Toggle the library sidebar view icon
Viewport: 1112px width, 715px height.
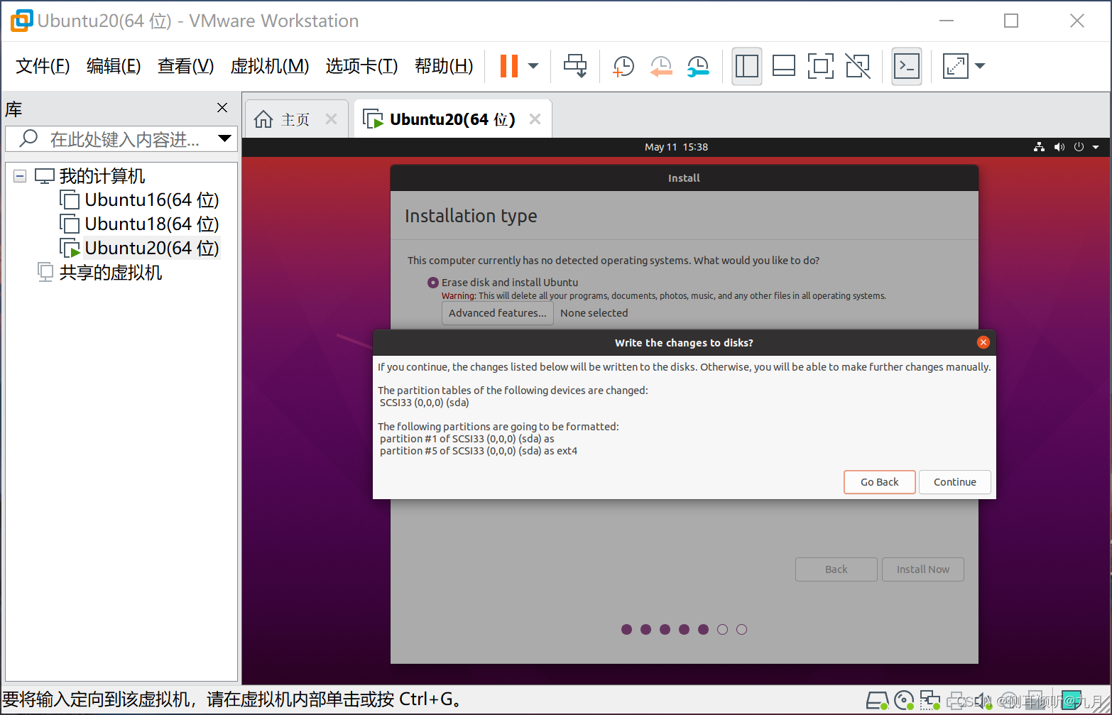[x=747, y=66]
